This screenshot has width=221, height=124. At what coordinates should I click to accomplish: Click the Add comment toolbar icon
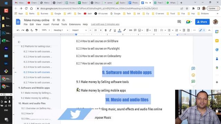tap(135, 30)
